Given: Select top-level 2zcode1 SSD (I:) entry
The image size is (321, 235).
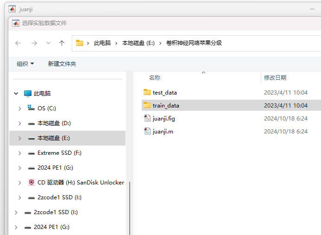Looking at the screenshot, I should tap(56, 212).
